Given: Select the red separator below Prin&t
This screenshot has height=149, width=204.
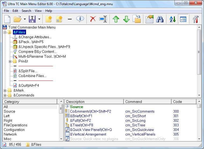Looking at the screenshot, I should pyautogui.click(x=36, y=66).
